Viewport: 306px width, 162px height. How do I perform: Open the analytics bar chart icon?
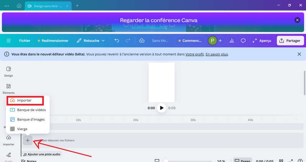[232, 41]
